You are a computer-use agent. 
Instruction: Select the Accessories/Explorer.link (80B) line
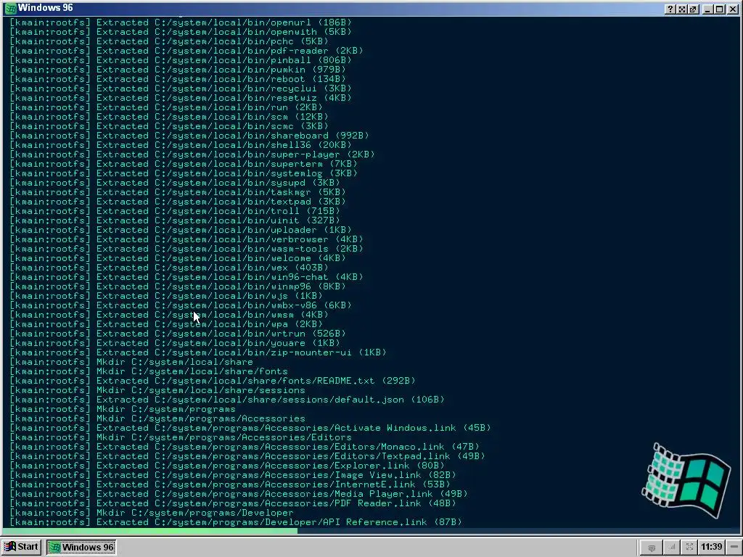click(x=227, y=466)
